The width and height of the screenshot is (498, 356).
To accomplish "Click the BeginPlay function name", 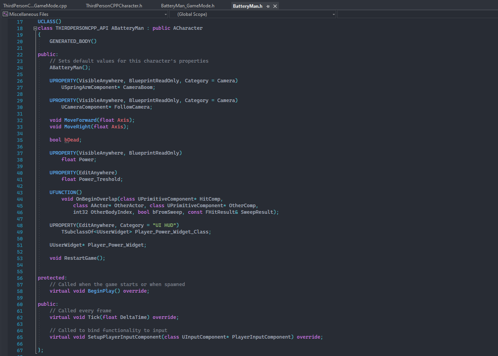I will click(x=101, y=291).
